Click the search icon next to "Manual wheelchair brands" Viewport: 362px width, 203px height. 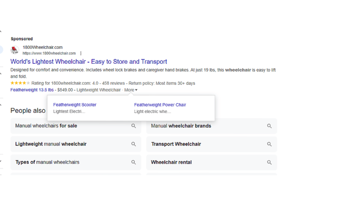269,126
